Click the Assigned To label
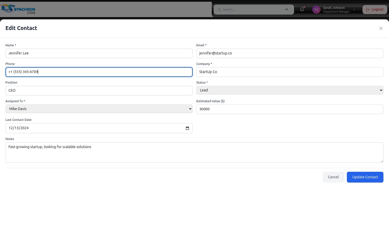 15,101
